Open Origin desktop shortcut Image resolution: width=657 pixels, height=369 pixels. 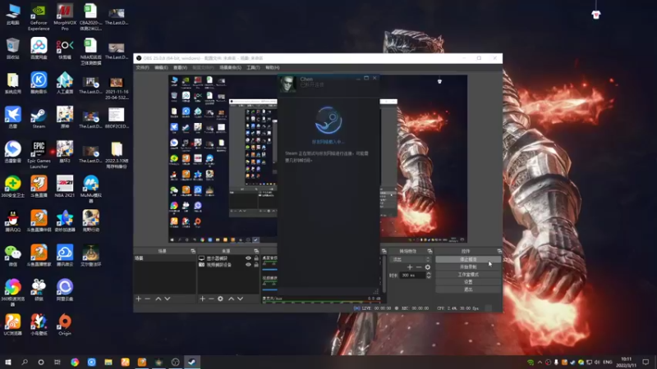coord(65,325)
